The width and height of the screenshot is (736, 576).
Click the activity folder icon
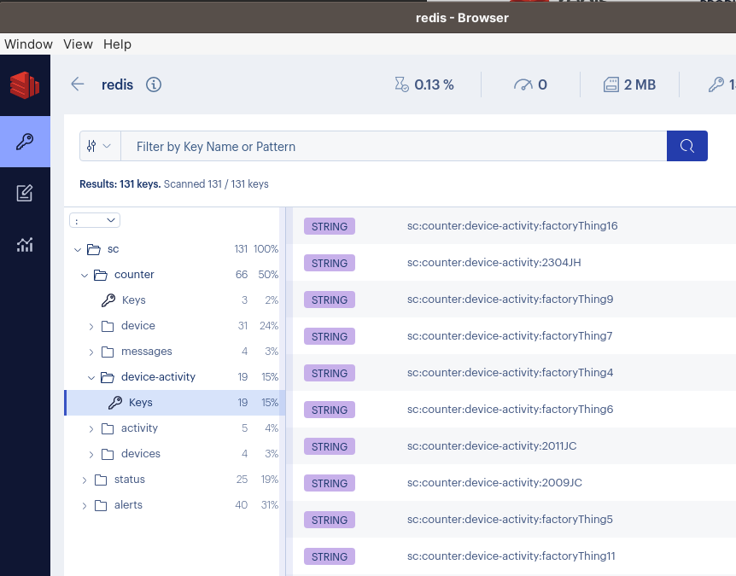[x=108, y=428]
